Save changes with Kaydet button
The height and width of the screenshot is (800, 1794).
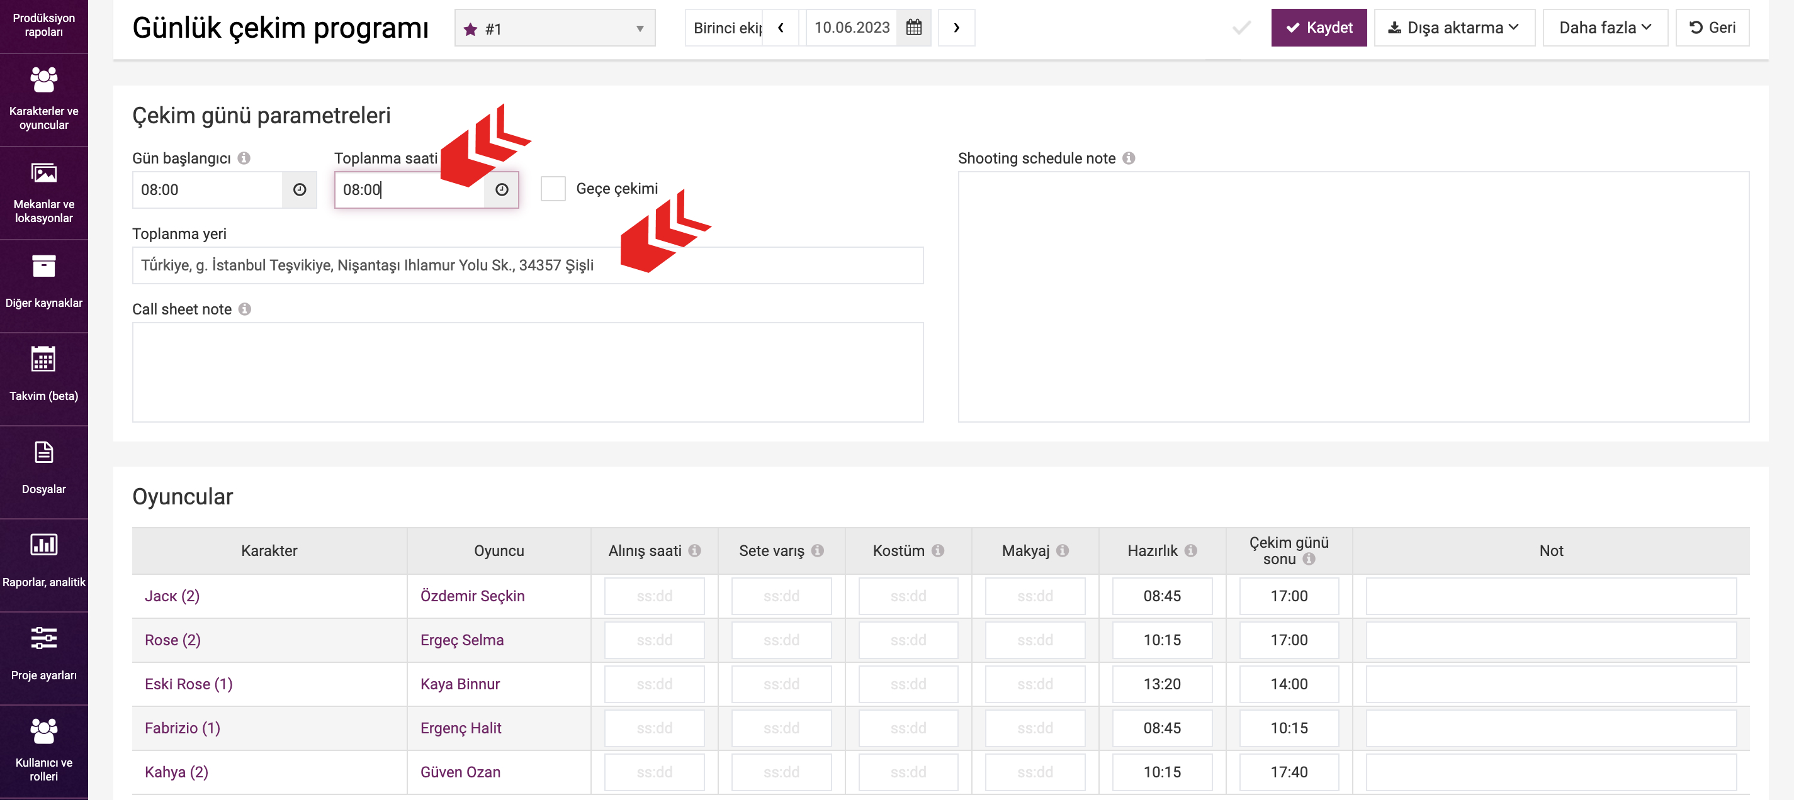tap(1318, 28)
